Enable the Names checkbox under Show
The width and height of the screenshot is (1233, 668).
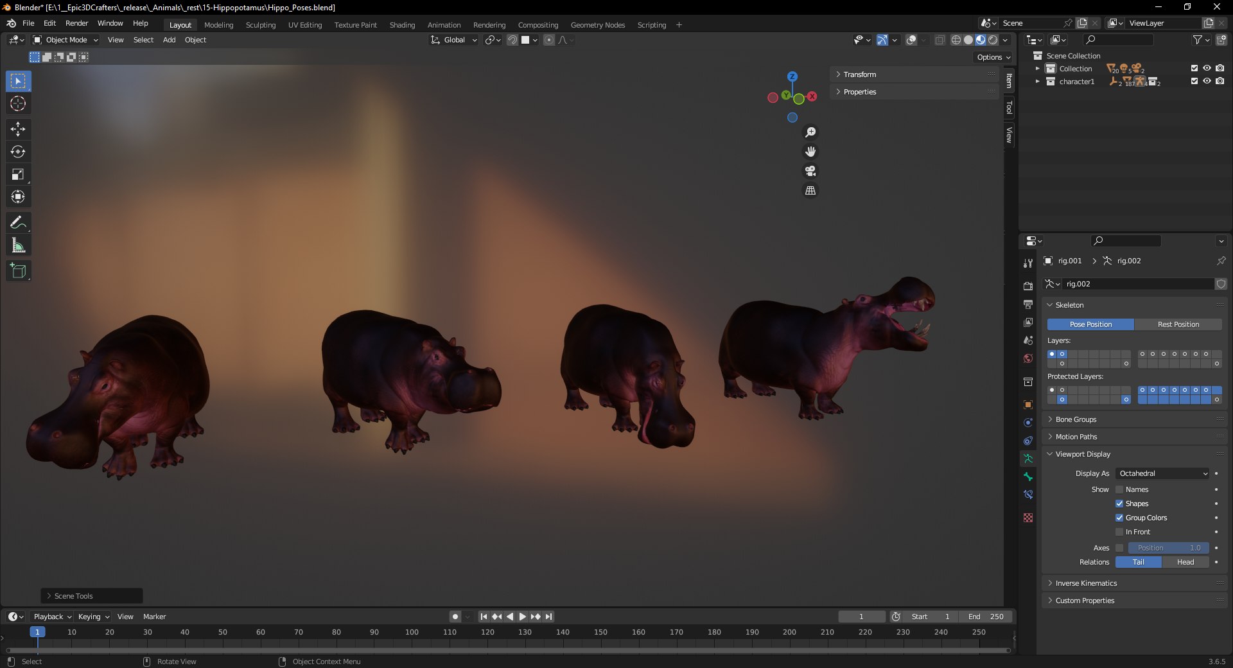pos(1119,489)
